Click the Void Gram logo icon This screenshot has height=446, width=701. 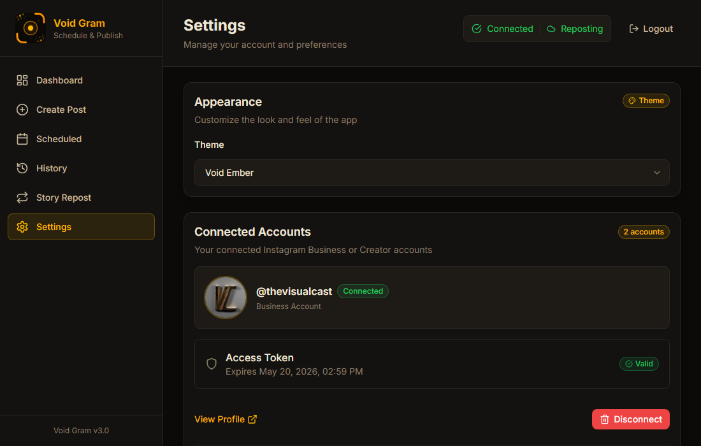pyautogui.click(x=30, y=28)
